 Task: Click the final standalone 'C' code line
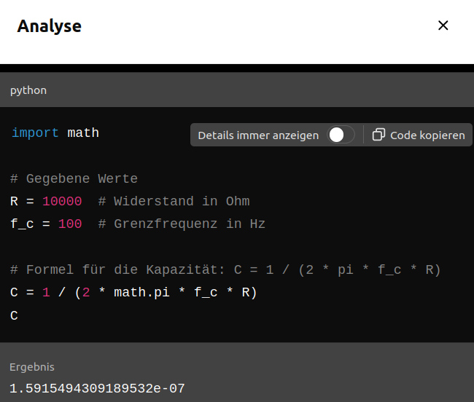pos(14,315)
